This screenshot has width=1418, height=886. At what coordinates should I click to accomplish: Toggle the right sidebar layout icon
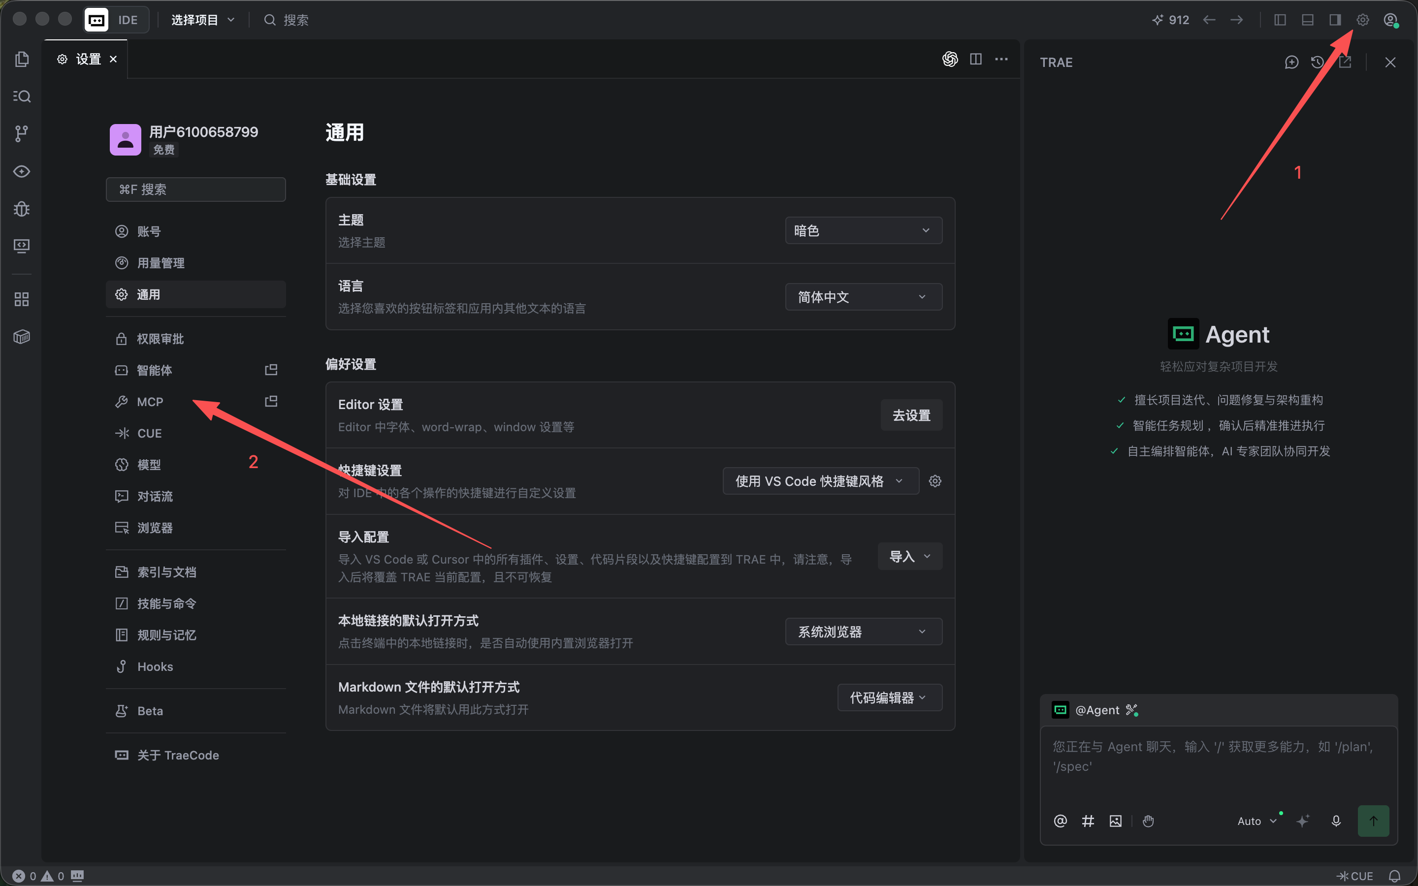click(x=1335, y=20)
